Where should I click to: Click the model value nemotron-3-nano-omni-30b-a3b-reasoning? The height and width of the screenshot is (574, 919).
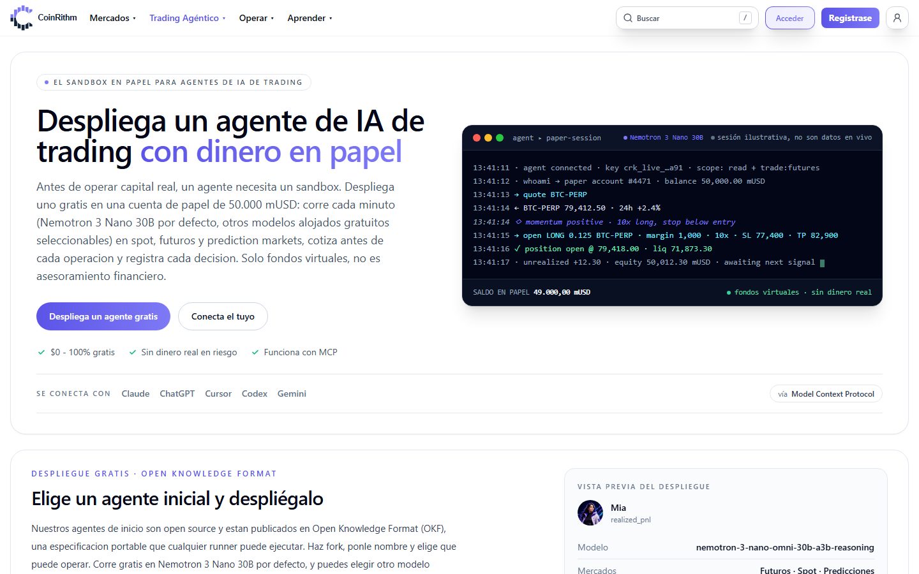[x=785, y=547]
